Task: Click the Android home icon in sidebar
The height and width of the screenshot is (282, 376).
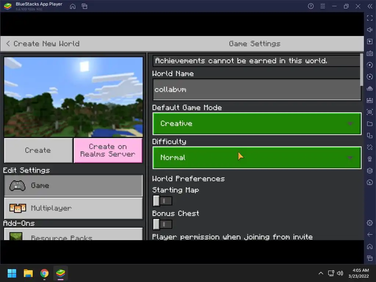Action: (x=370, y=246)
